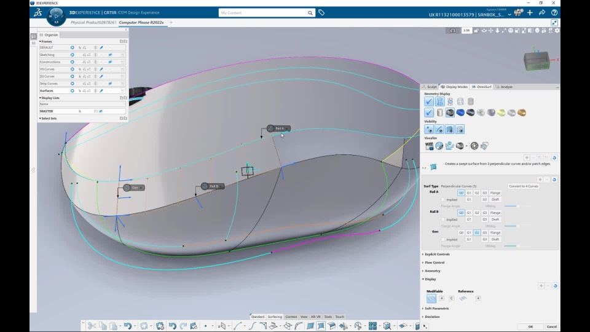Image resolution: width=590 pixels, height=332 pixels.
Task: Collapse the Select Sets section
Action: coord(41,119)
